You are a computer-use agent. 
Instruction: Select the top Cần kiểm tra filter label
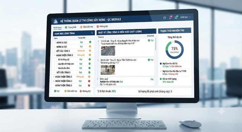click(x=88, y=27)
